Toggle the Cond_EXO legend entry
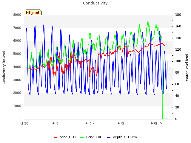The height and width of the screenshot is (143, 191). pyautogui.click(x=91, y=137)
